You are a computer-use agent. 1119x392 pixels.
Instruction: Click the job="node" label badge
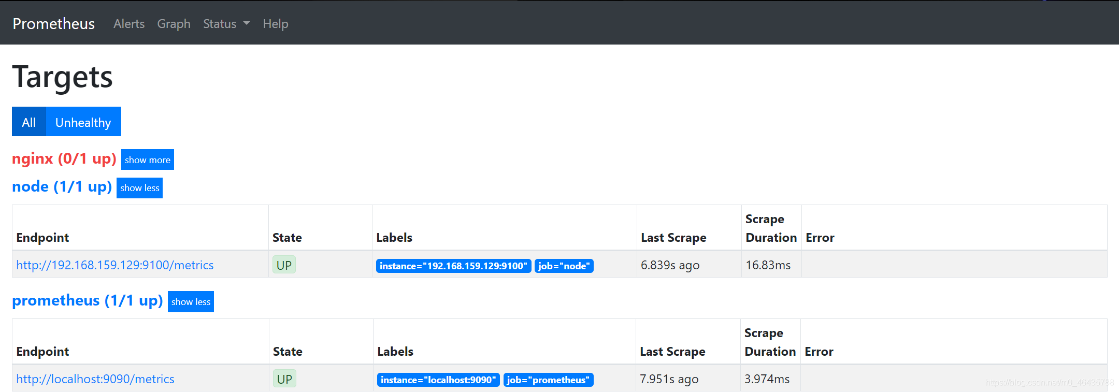(564, 266)
